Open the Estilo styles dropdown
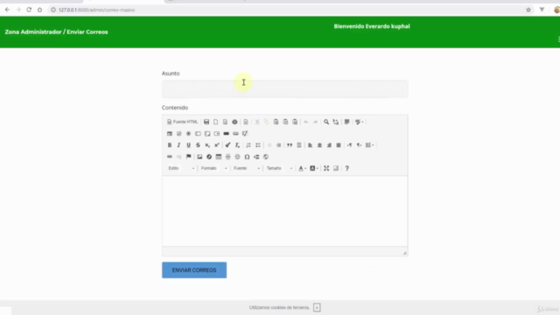 (x=181, y=168)
